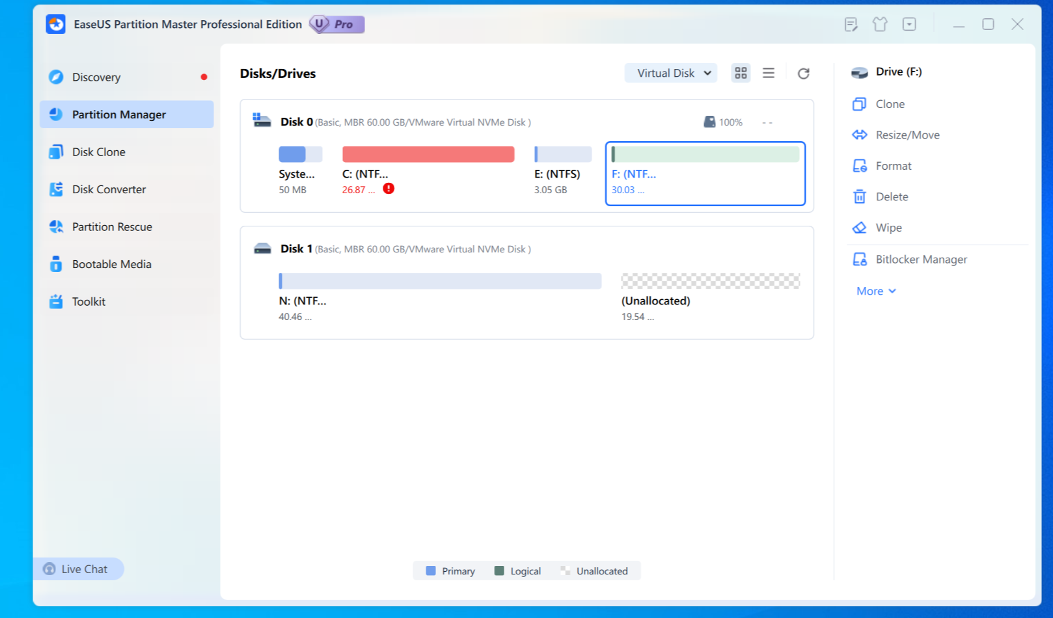
Task: Open the Discovery section
Action: (x=126, y=77)
